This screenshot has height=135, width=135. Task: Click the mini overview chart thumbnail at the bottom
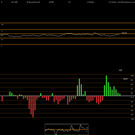click(67, 129)
